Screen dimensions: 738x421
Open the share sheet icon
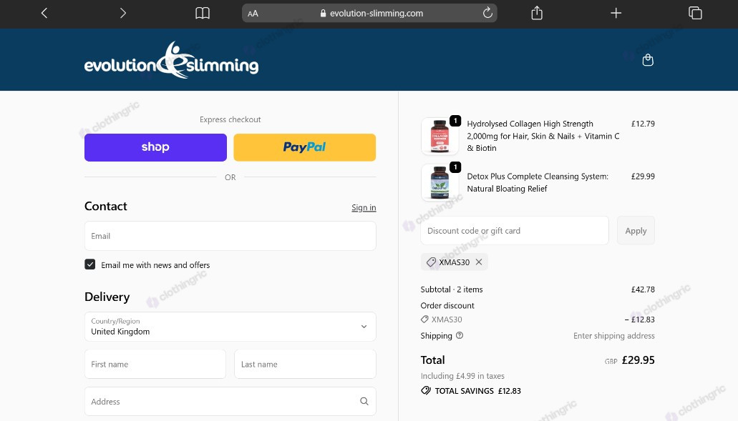pyautogui.click(x=537, y=13)
